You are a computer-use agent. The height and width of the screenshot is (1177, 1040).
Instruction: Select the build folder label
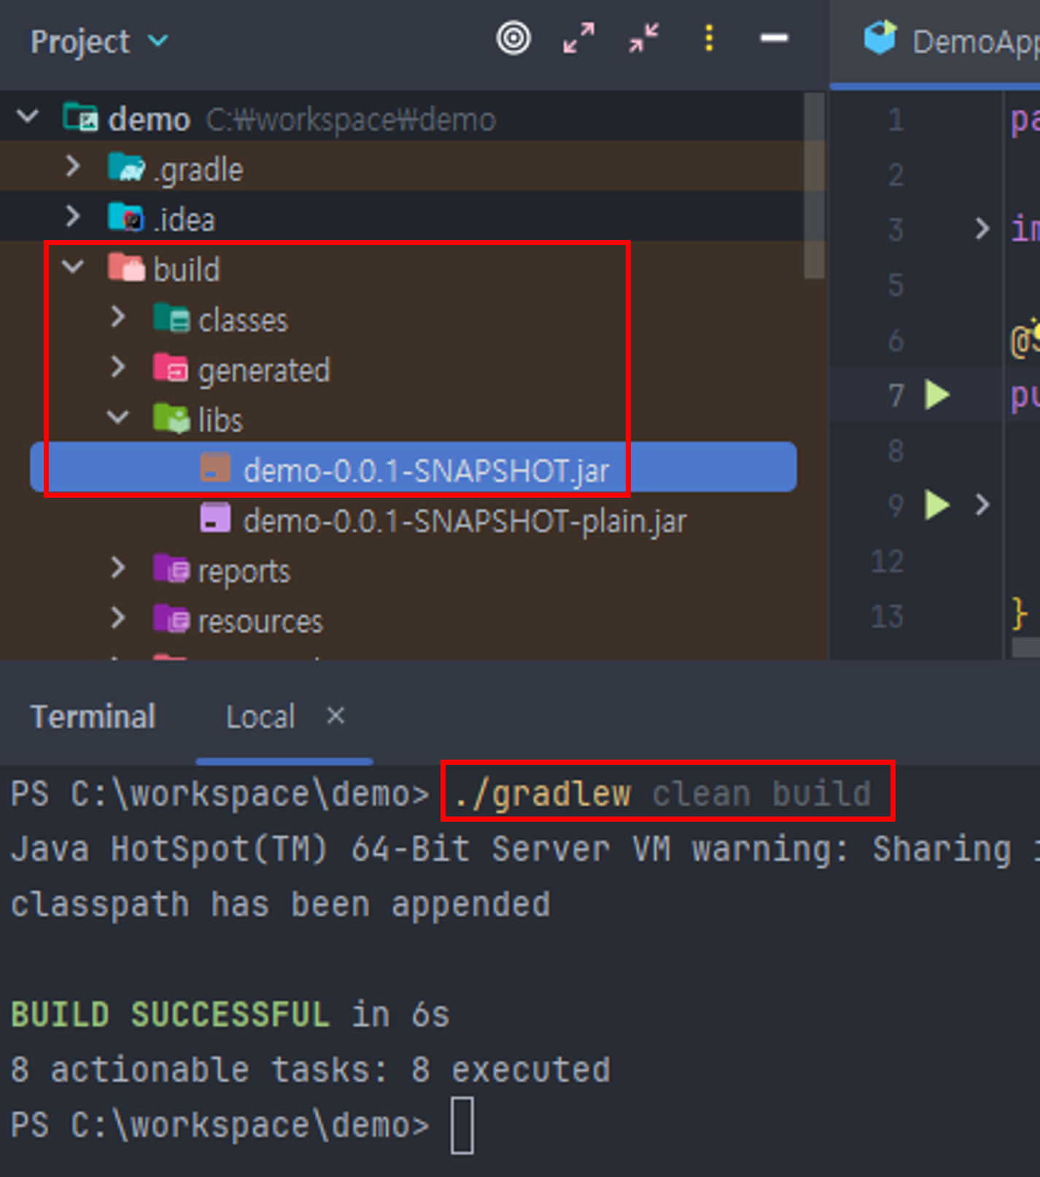click(x=186, y=269)
